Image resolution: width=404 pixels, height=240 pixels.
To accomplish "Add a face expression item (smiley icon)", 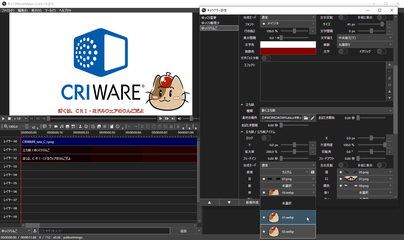I will [x=86, y=126].
